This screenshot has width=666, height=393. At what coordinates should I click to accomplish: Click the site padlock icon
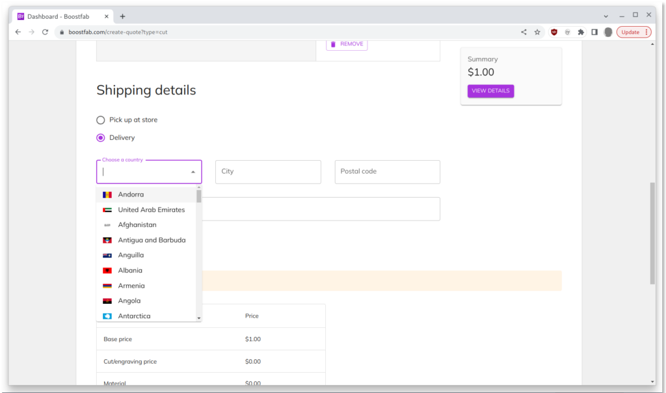(x=62, y=33)
